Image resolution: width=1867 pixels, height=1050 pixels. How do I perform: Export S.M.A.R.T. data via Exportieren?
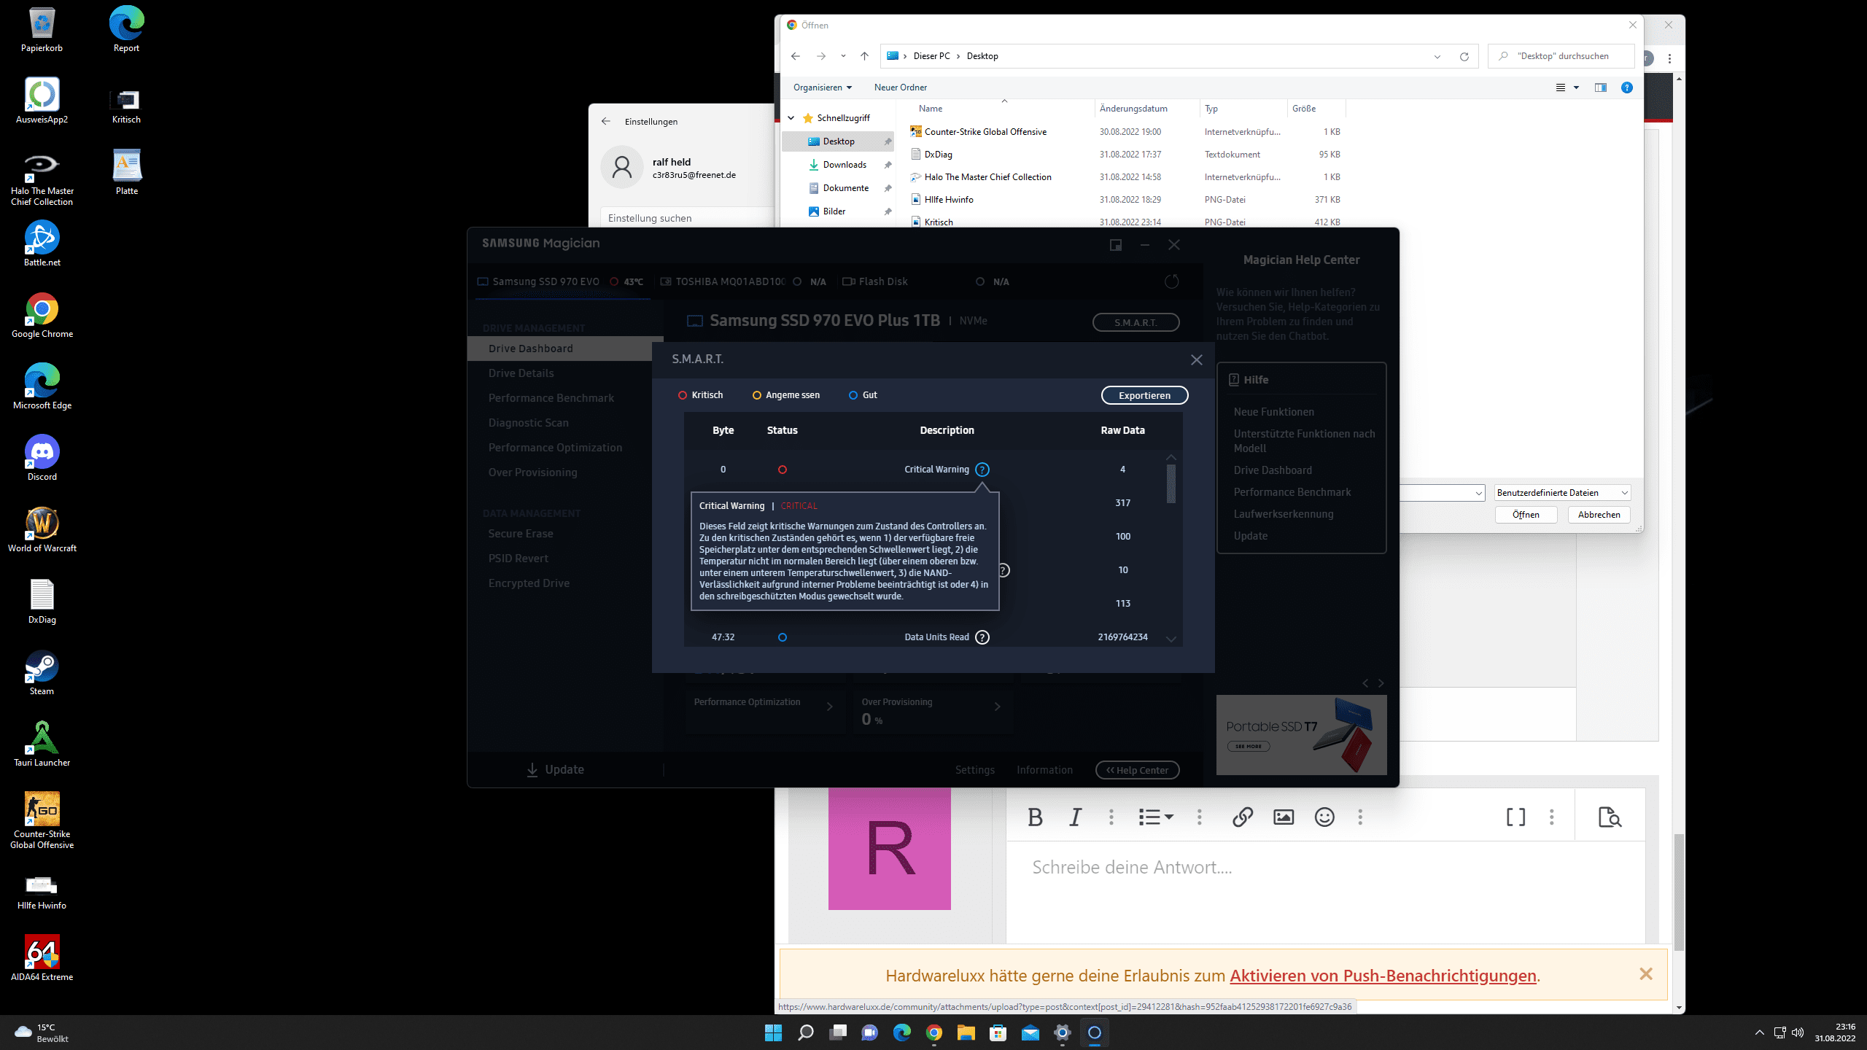pyautogui.click(x=1144, y=395)
